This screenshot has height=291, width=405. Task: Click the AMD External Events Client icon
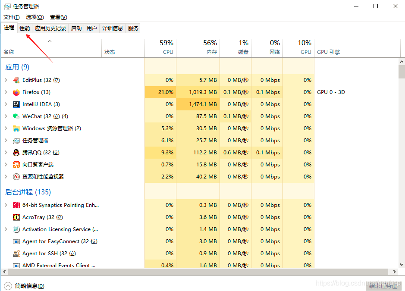(16, 265)
